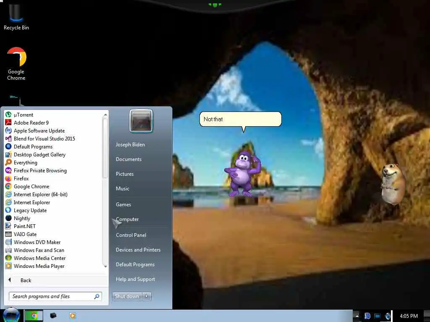Viewport: 430px width, 322px height.
Task: Launch Nightly browser icon
Action: [8, 218]
